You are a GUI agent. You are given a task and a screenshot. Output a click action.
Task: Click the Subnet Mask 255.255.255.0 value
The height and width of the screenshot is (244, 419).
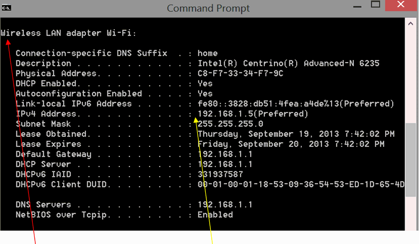pyautogui.click(x=230, y=124)
